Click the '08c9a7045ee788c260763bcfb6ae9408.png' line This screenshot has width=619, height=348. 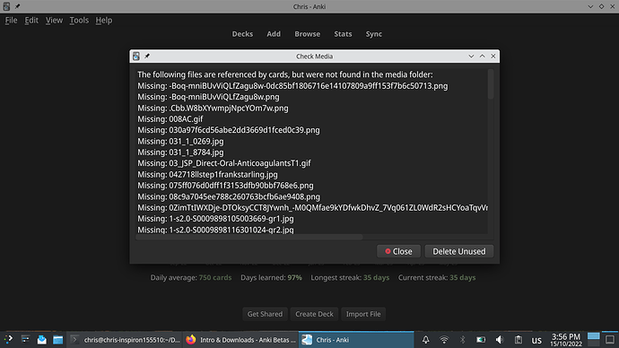[x=229, y=196]
